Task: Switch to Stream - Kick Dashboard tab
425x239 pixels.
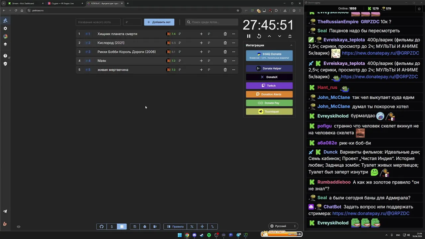Action: click(x=26, y=3)
